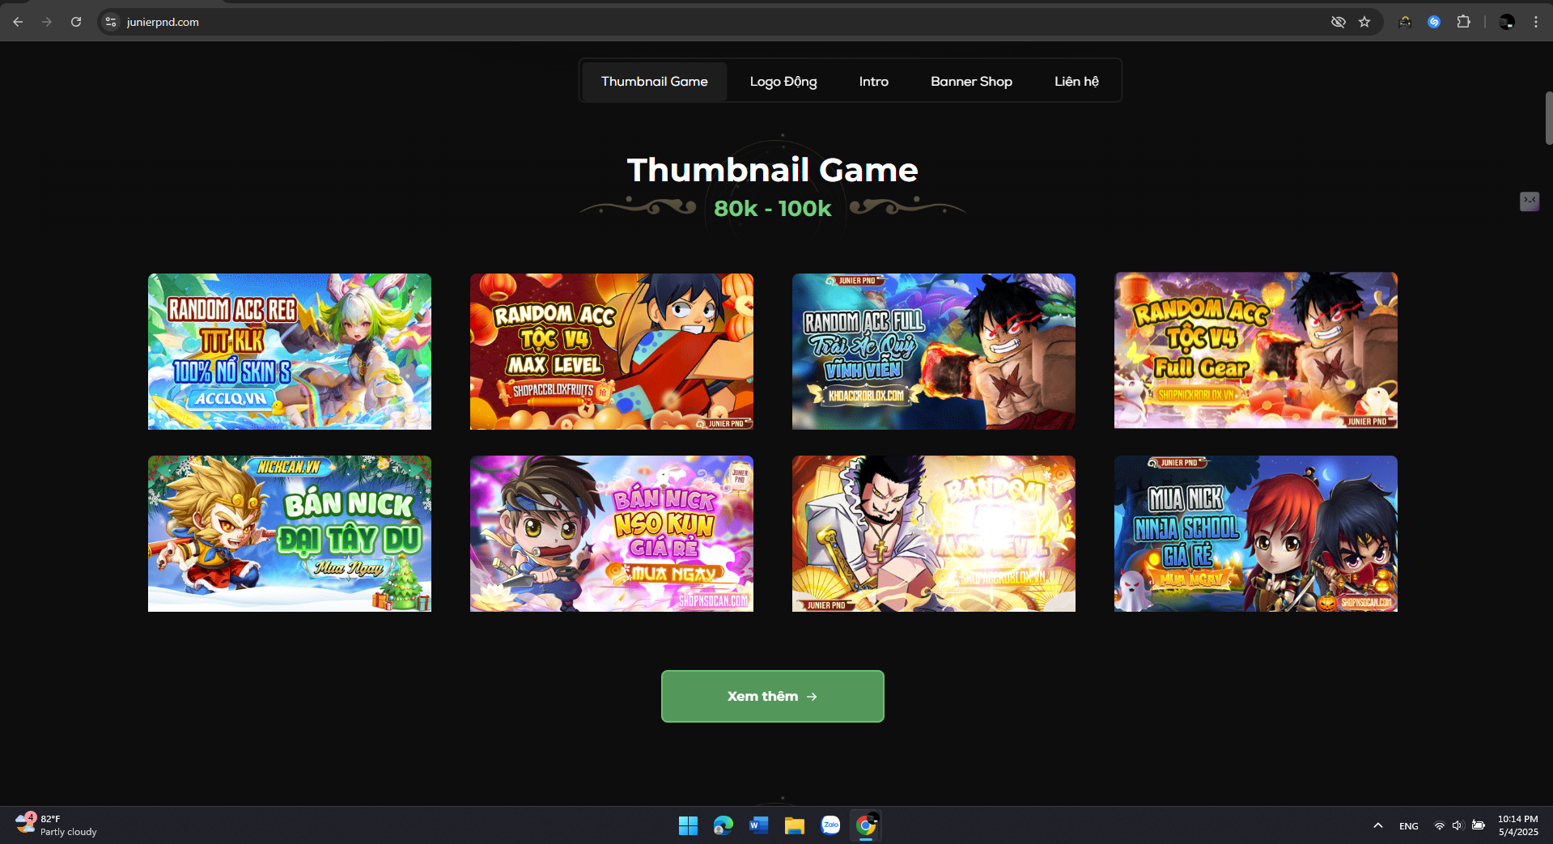The width and height of the screenshot is (1553, 844).
Task: Toggle the tracking protection eye icon
Action: pyautogui.click(x=1339, y=22)
